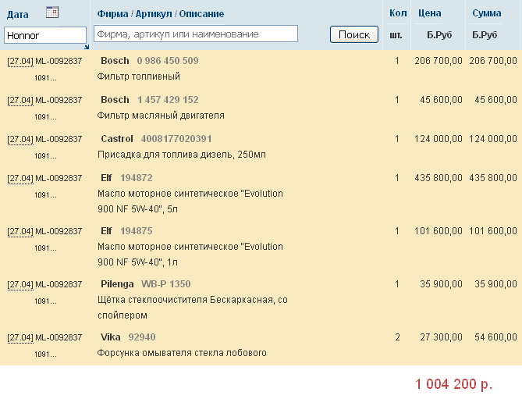The height and width of the screenshot is (399, 522).
Task: Click the Vika brand name
Action: 111,337
